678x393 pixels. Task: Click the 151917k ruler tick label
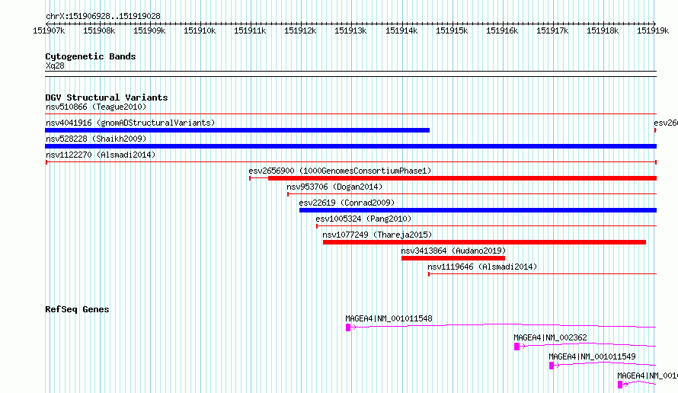552,30
